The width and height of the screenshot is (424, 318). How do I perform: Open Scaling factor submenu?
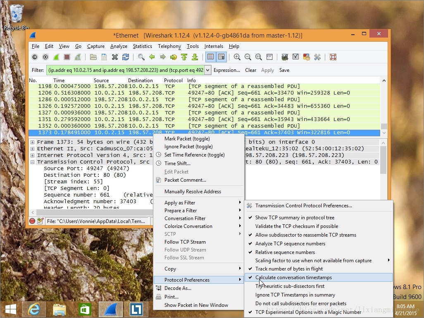tap(319, 261)
